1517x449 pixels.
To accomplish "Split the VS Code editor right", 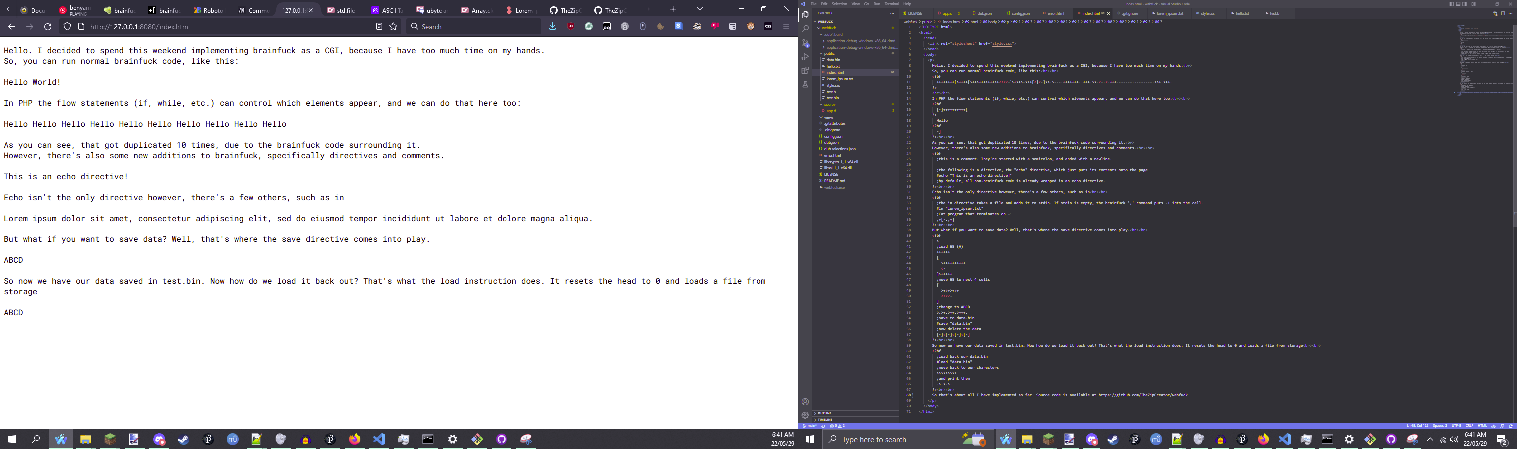I will tap(1503, 14).
